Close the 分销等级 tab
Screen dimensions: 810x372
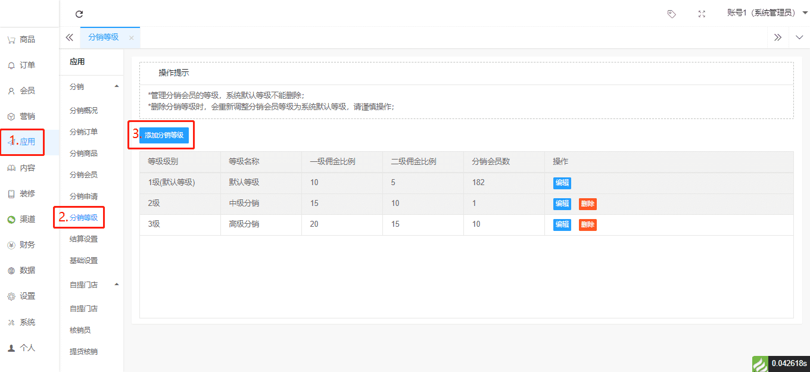click(x=131, y=37)
